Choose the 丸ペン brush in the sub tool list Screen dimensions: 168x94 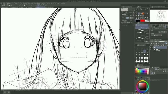(x=142, y=33)
